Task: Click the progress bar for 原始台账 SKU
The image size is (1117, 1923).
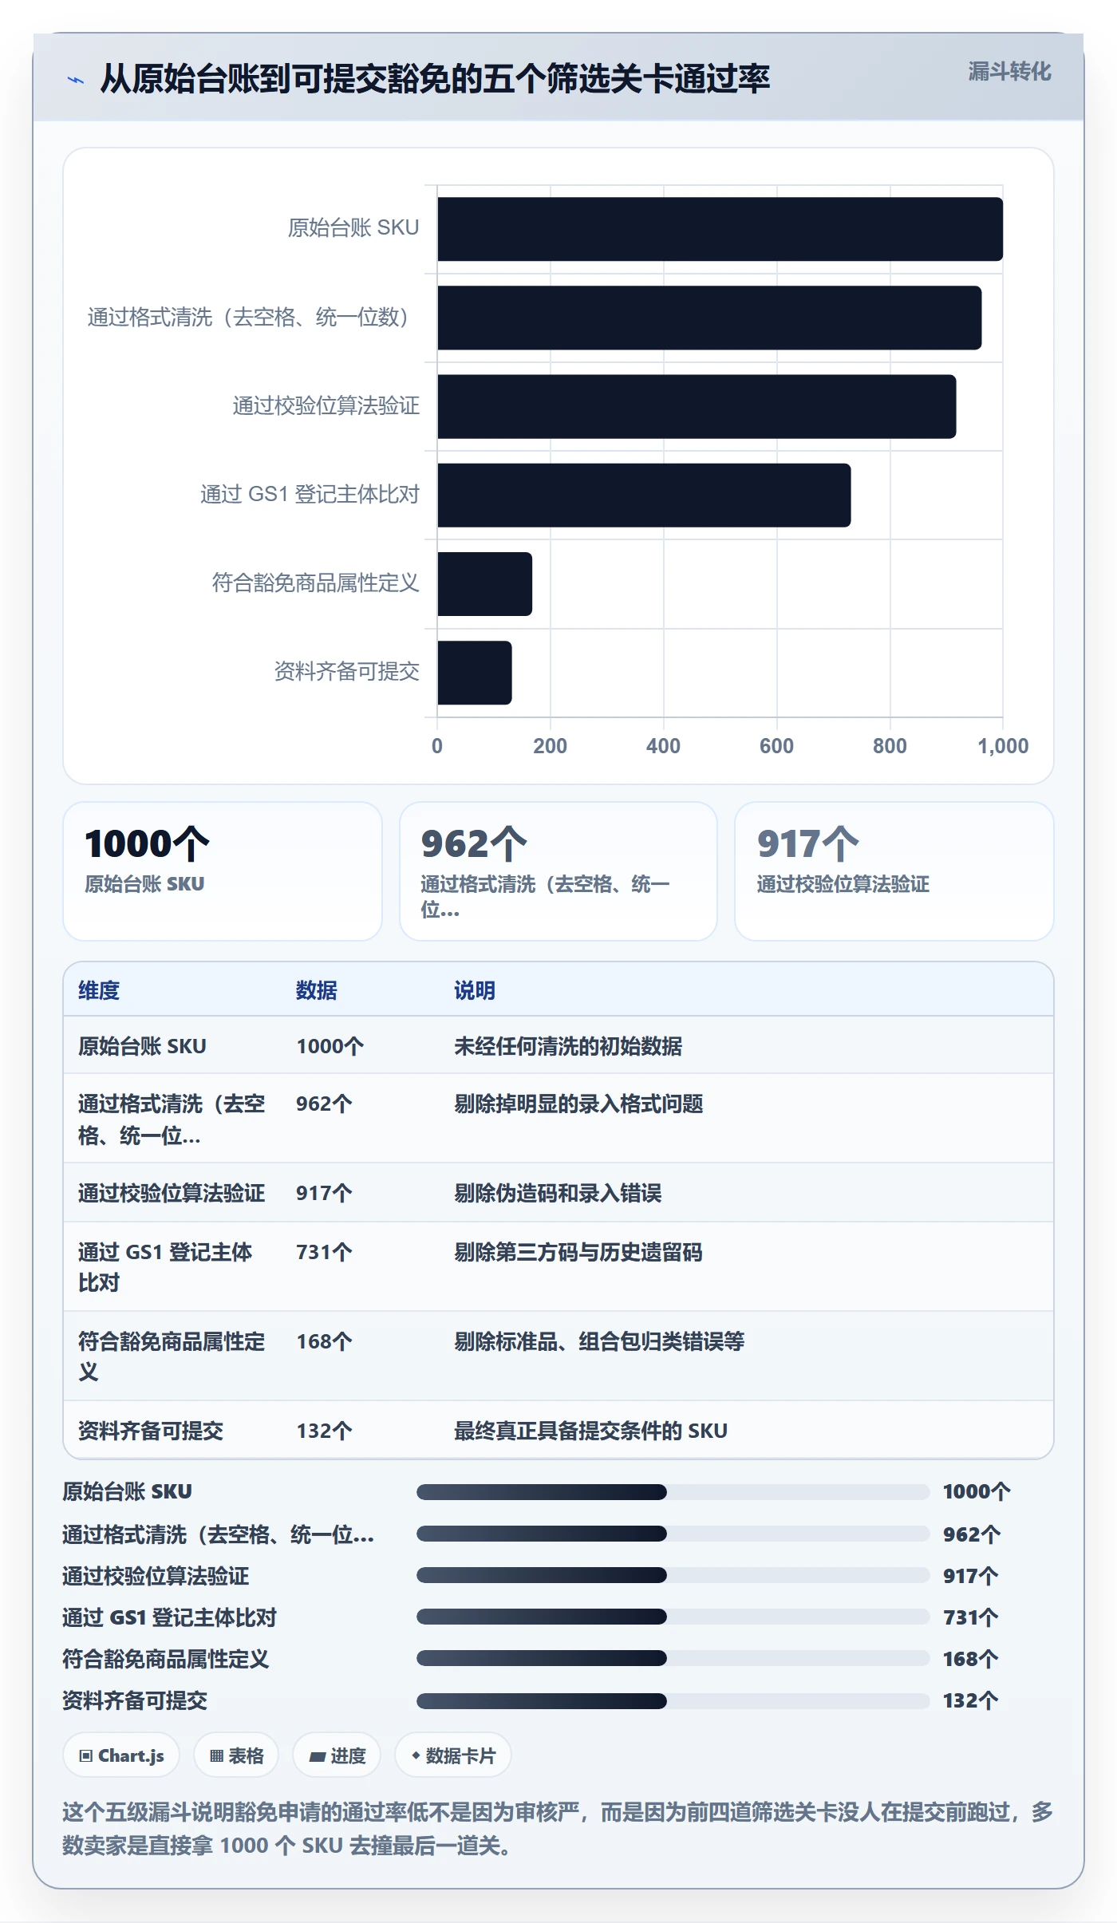Action: click(673, 1492)
